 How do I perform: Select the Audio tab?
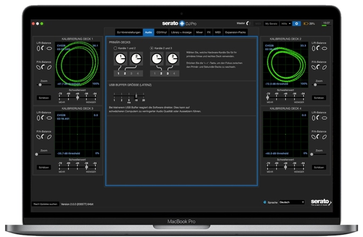[x=149, y=32]
